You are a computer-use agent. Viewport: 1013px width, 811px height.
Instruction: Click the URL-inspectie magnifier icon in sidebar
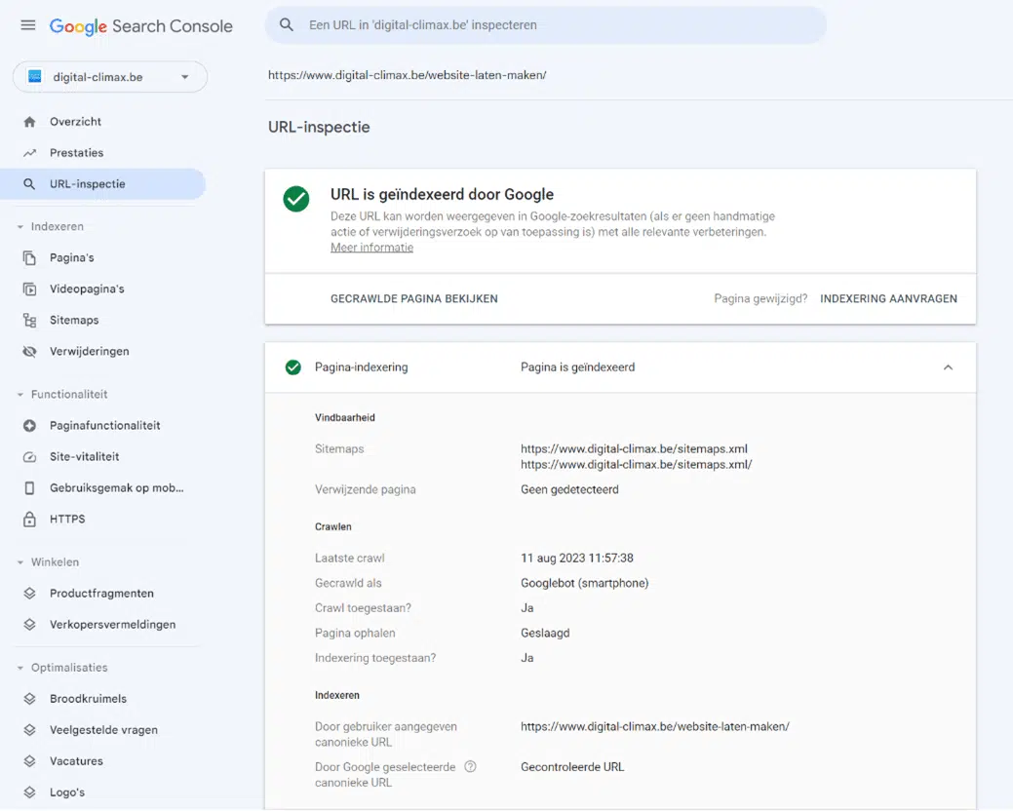pyautogui.click(x=29, y=184)
